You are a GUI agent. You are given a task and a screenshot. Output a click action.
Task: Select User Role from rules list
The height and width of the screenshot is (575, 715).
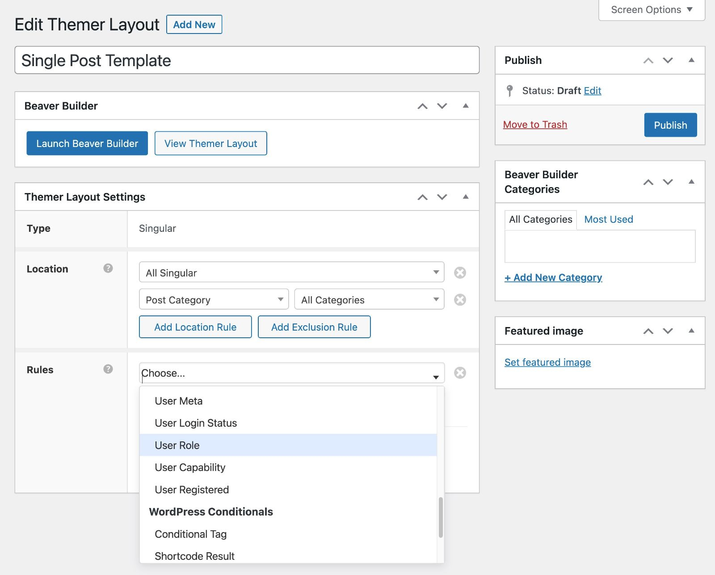coord(177,445)
